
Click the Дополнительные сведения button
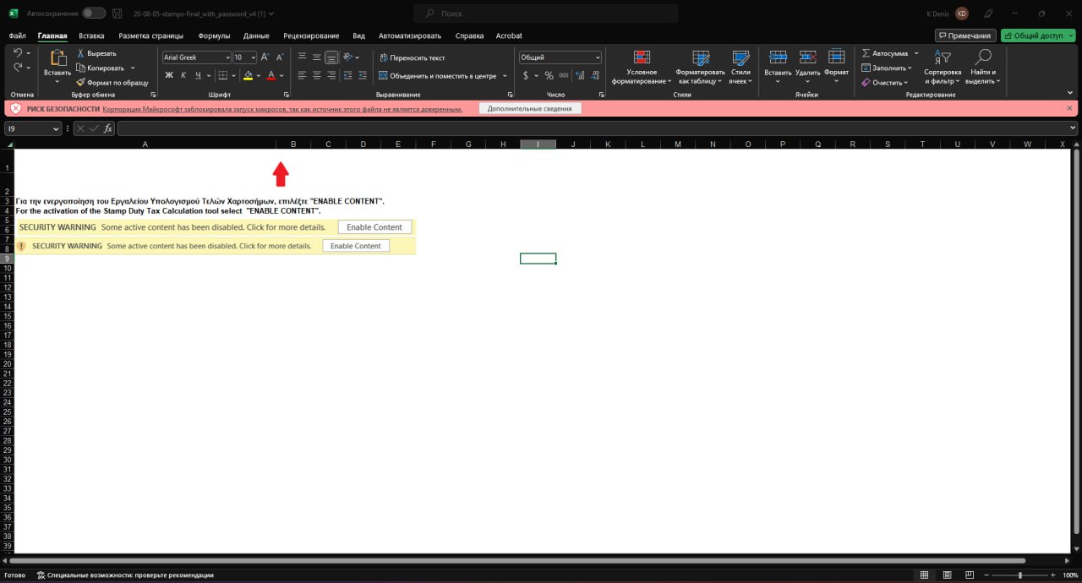coord(529,109)
